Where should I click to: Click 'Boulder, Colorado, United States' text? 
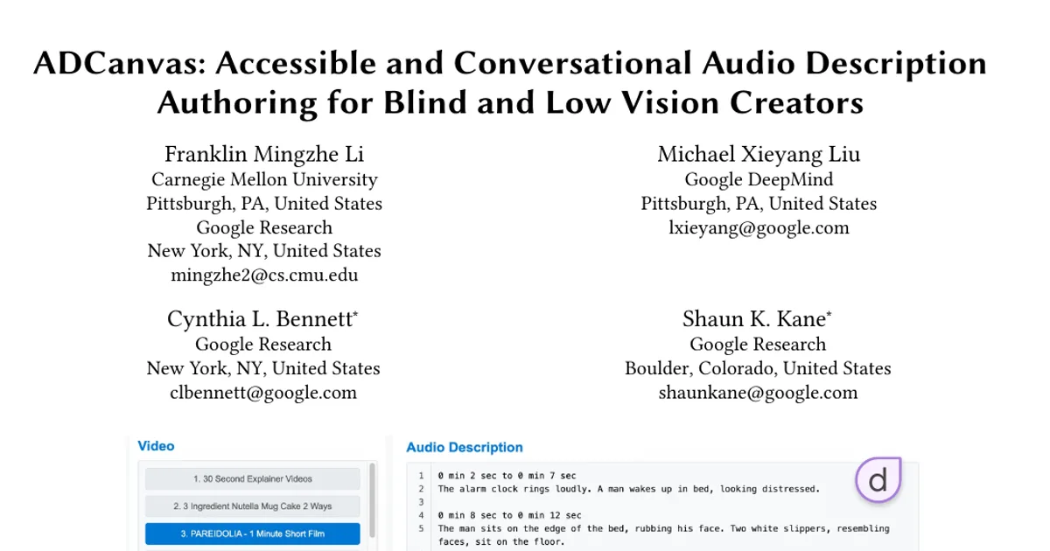pyautogui.click(x=758, y=368)
